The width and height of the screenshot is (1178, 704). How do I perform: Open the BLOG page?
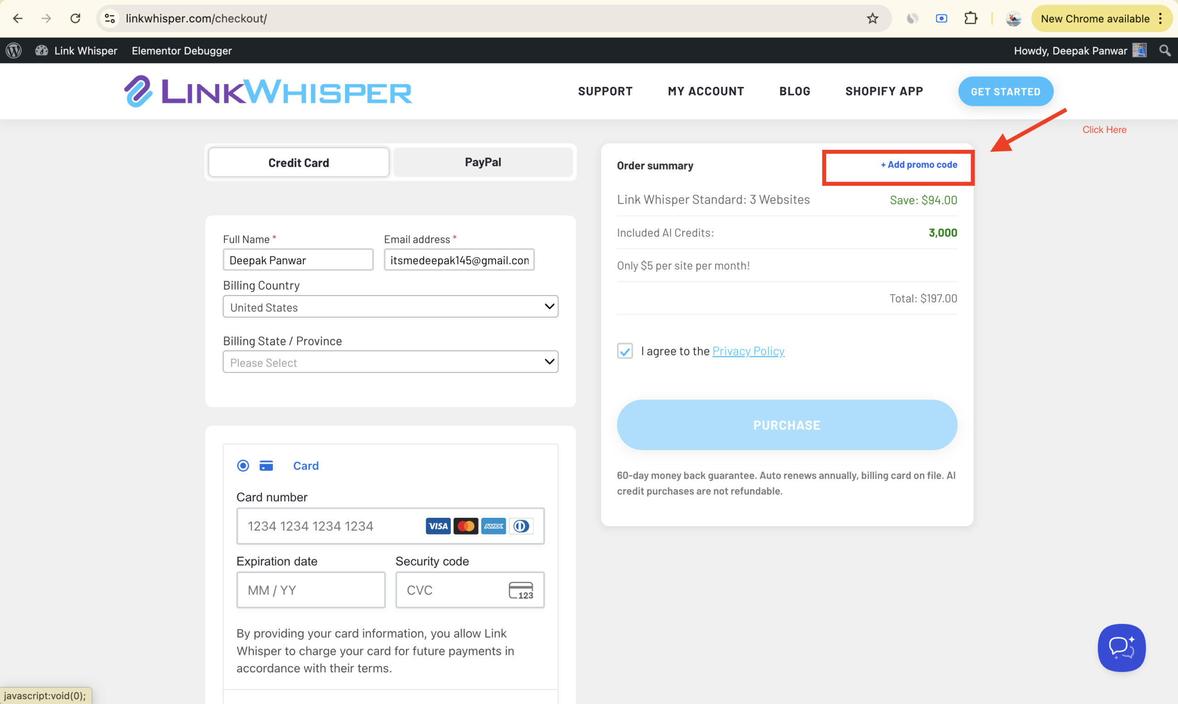(795, 91)
